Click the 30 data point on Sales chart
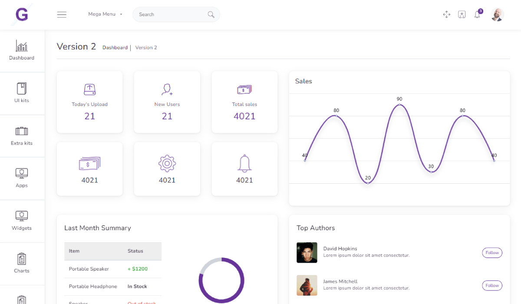 pyautogui.click(x=431, y=172)
